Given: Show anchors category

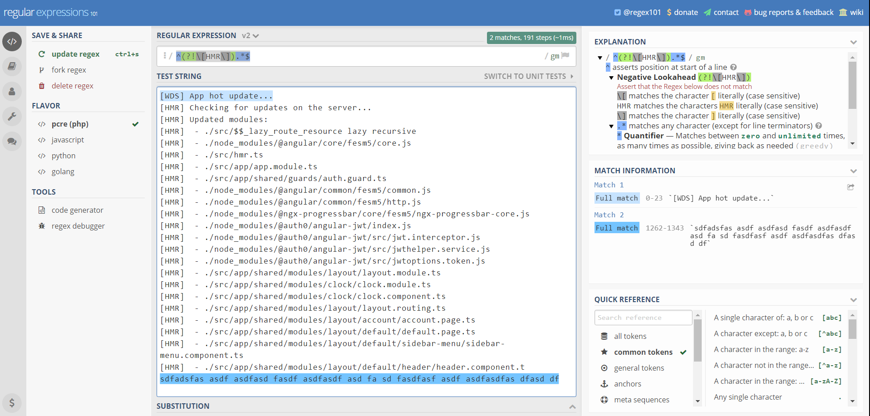Looking at the screenshot, I should (628, 384).
